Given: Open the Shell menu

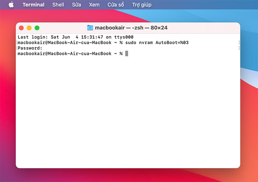Looking at the screenshot, I should 58,5.
